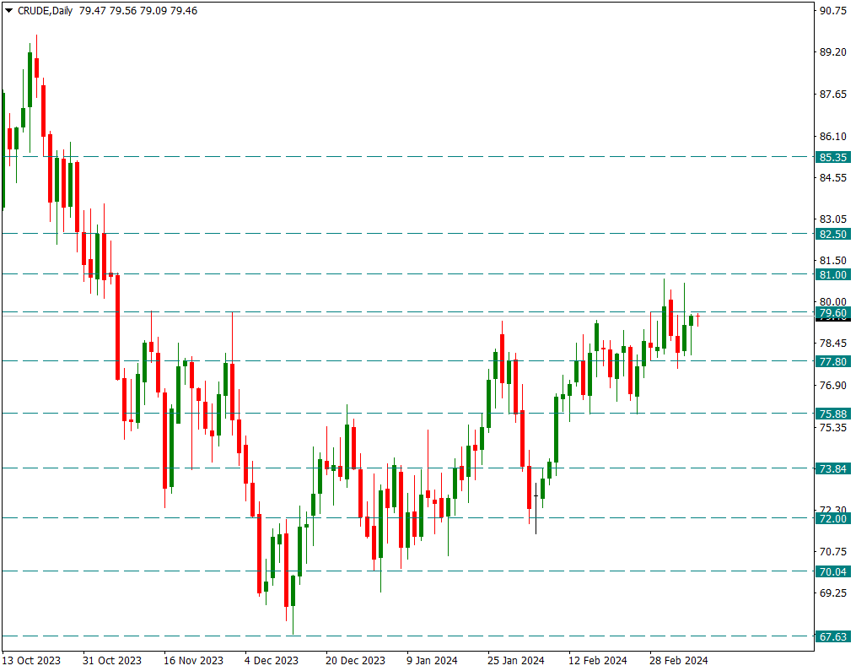Click the 4 Dec 2023 date label
Screen dimensions: 856x671
point(272,660)
